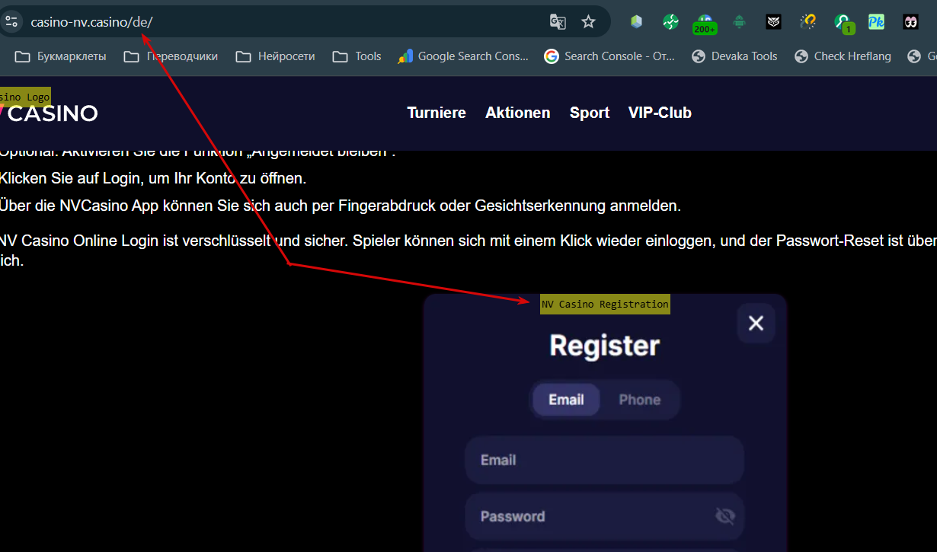Click the Password input field

pos(604,516)
